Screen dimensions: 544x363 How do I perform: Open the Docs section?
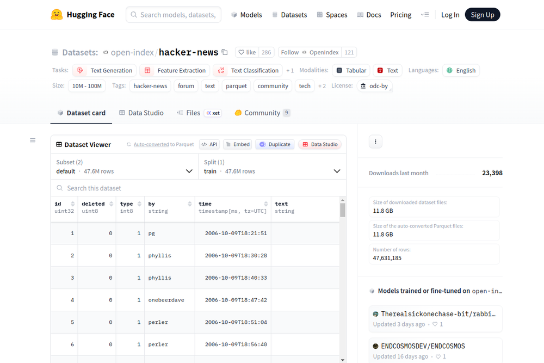tap(369, 15)
